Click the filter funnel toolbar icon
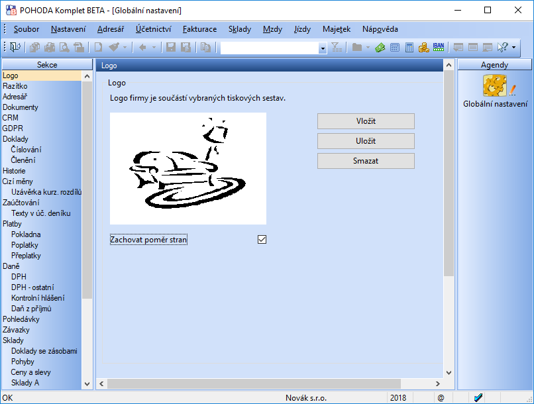 click(337, 47)
